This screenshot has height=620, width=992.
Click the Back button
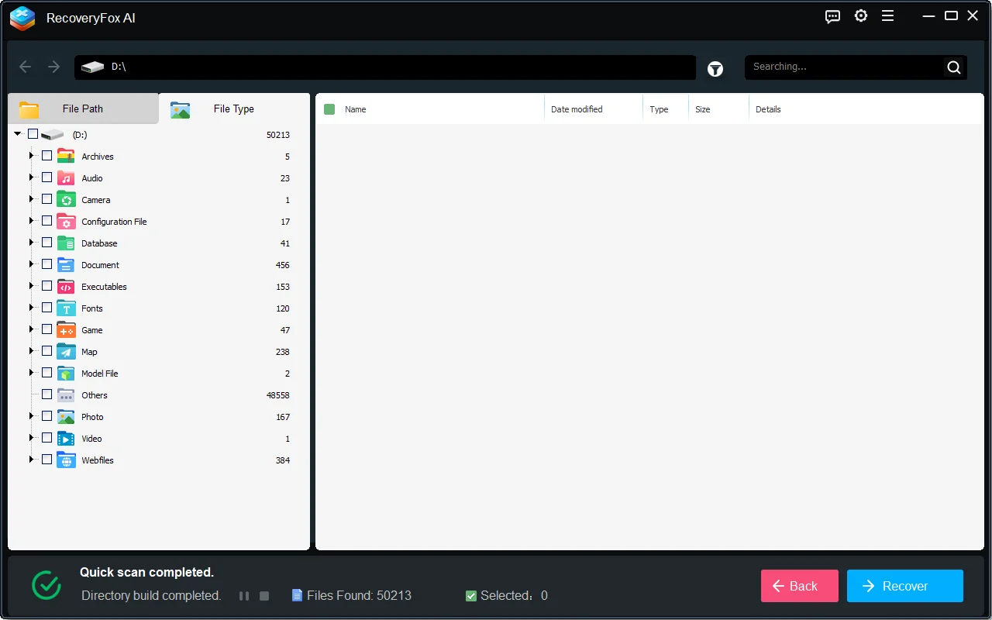(x=799, y=586)
